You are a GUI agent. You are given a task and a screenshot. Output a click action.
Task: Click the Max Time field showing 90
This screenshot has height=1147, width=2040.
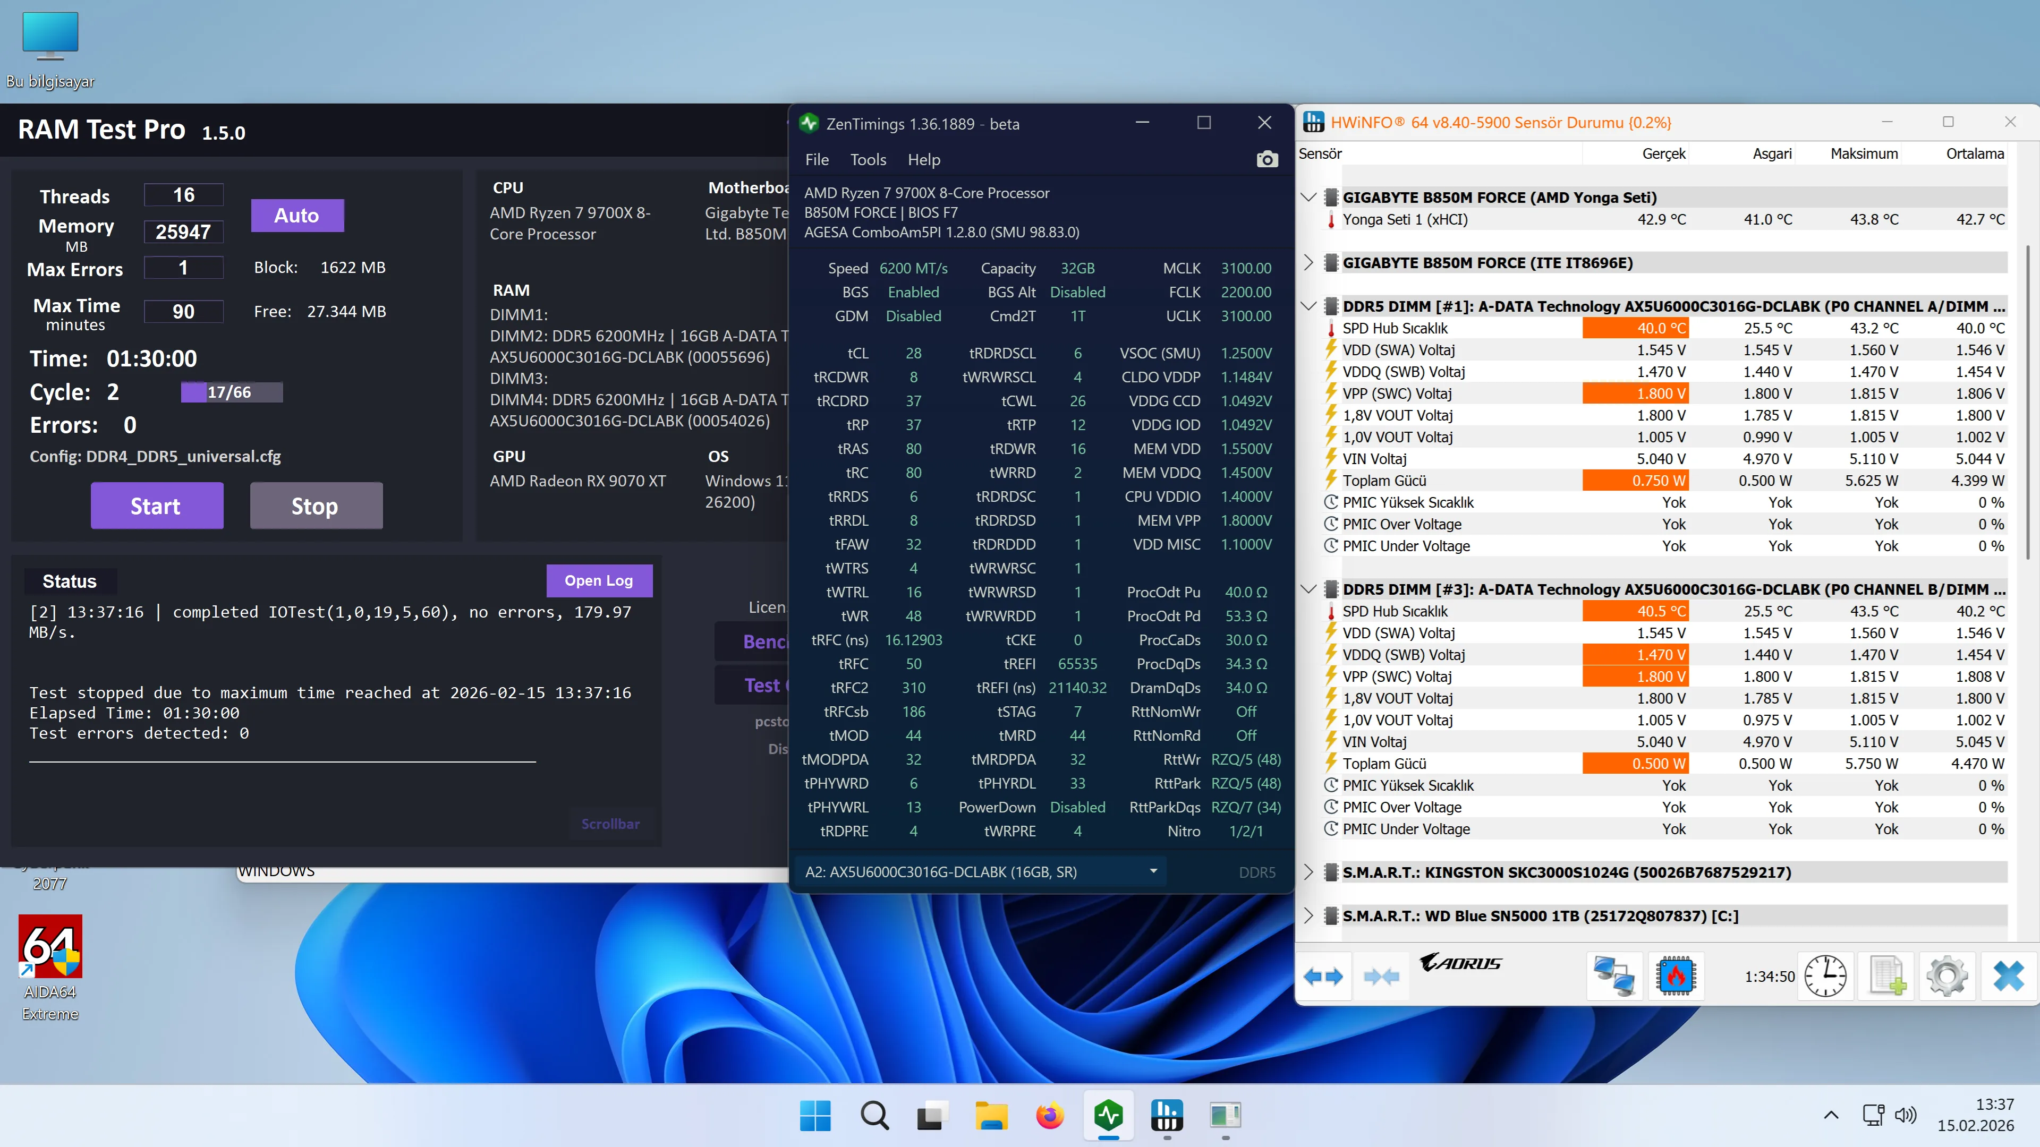tap(184, 311)
